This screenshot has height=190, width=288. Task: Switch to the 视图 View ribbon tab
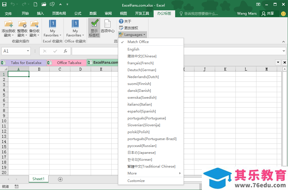pyautogui.click(x=123, y=13)
